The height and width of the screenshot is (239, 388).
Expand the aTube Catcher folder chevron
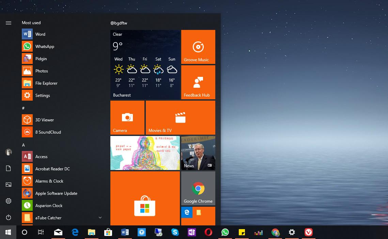click(x=100, y=218)
